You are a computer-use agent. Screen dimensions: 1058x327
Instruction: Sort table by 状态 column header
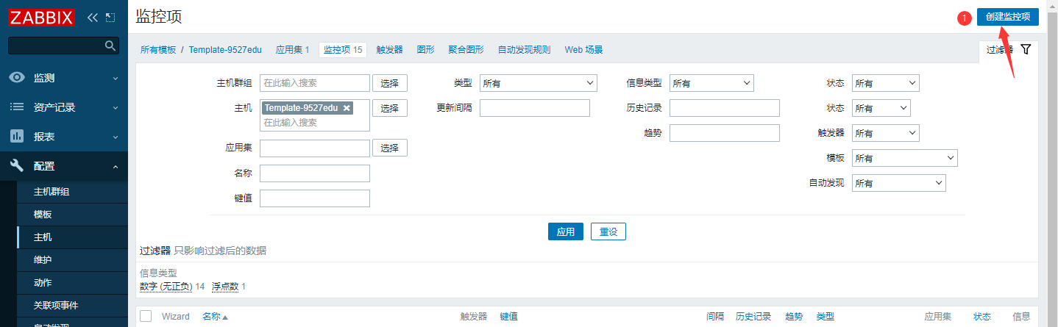pos(982,317)
